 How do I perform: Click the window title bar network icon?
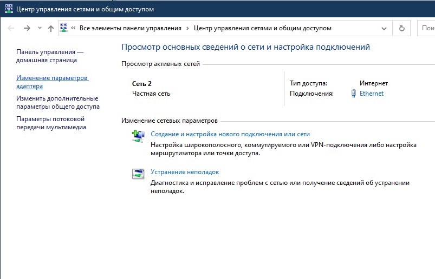(x=9, y=9)
